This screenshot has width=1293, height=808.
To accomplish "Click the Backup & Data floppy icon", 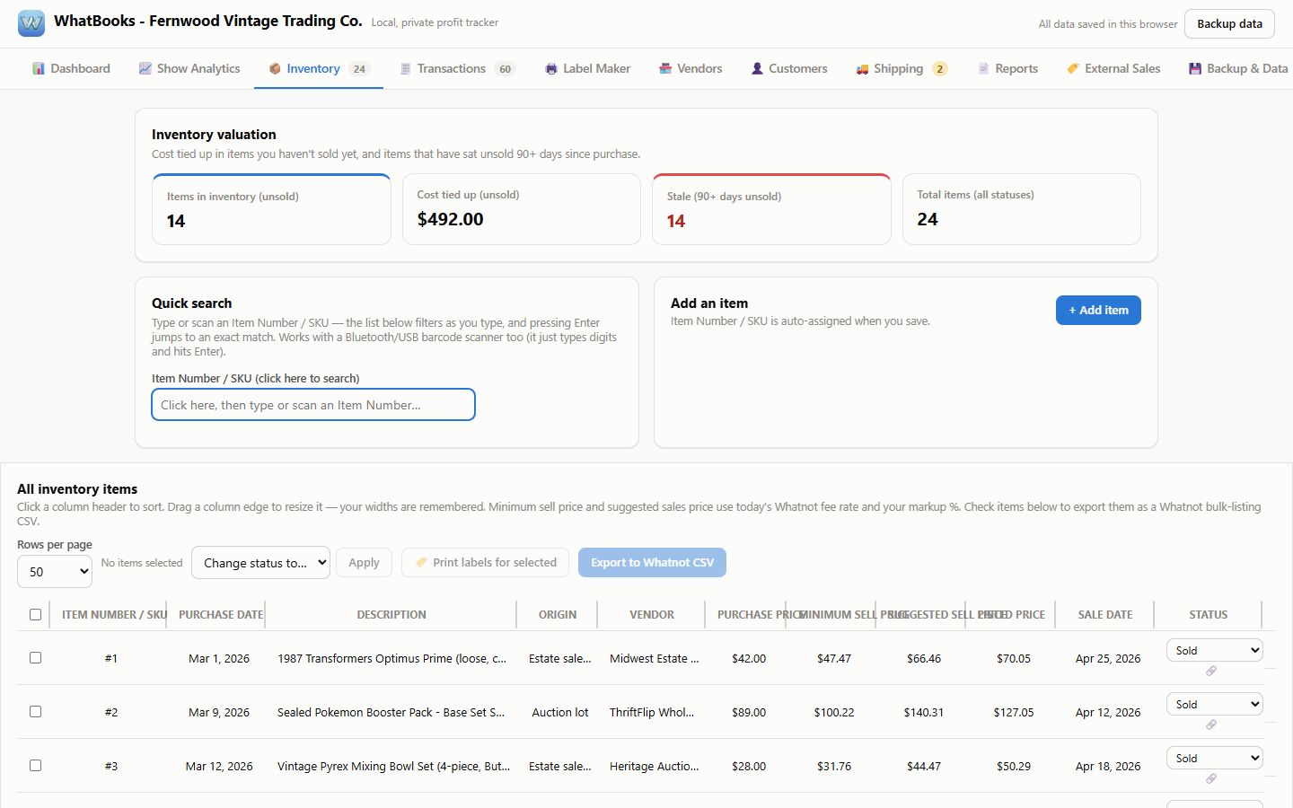I will (x=1195, y=68).
